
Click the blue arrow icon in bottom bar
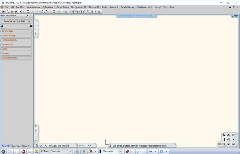tap(150, 151)
